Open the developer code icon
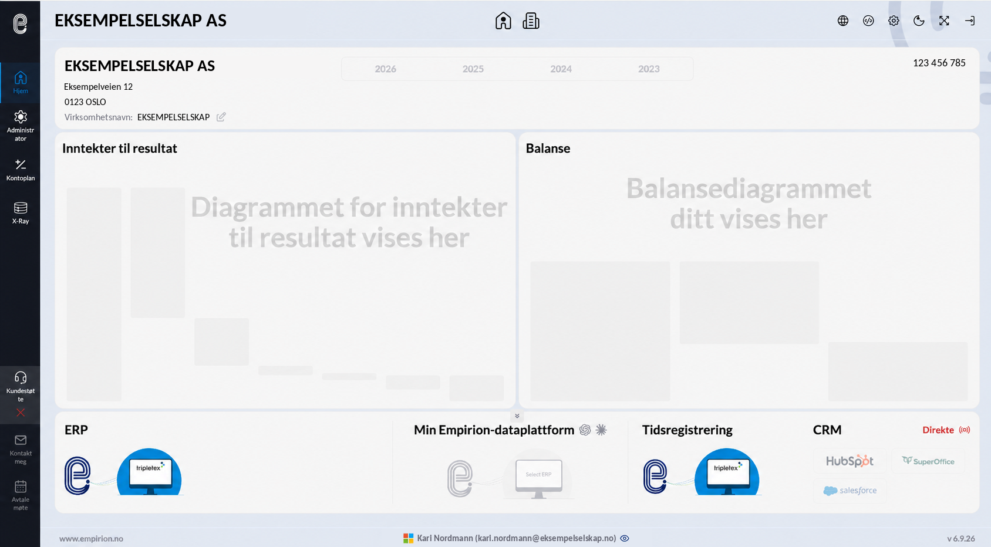The image size is (991, 547). 868,21
